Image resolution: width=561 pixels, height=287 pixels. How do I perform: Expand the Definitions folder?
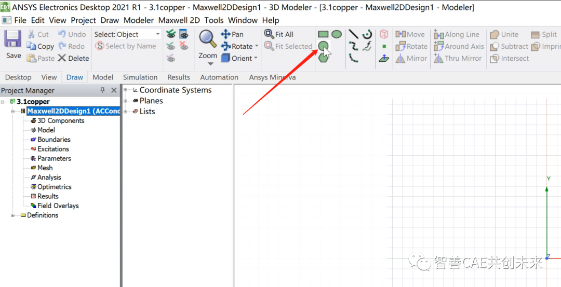13,215
